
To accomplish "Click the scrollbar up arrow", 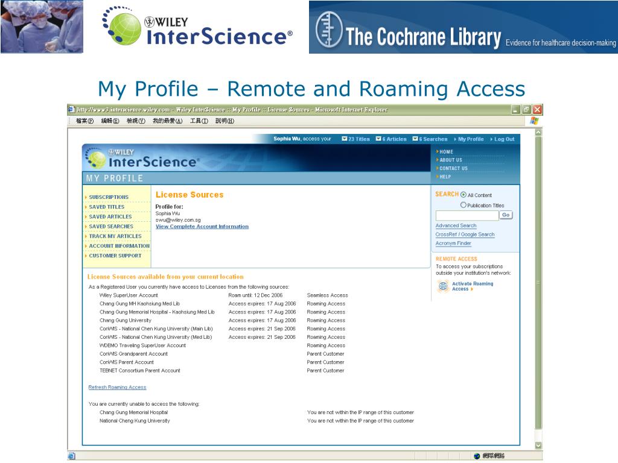I will click(x=538, y=132).
